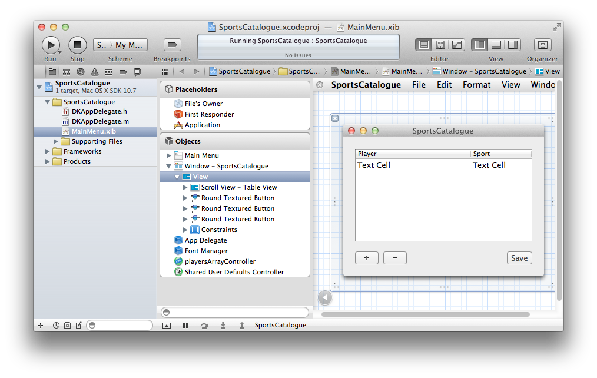Click the add file plus button

click(41, 326)
